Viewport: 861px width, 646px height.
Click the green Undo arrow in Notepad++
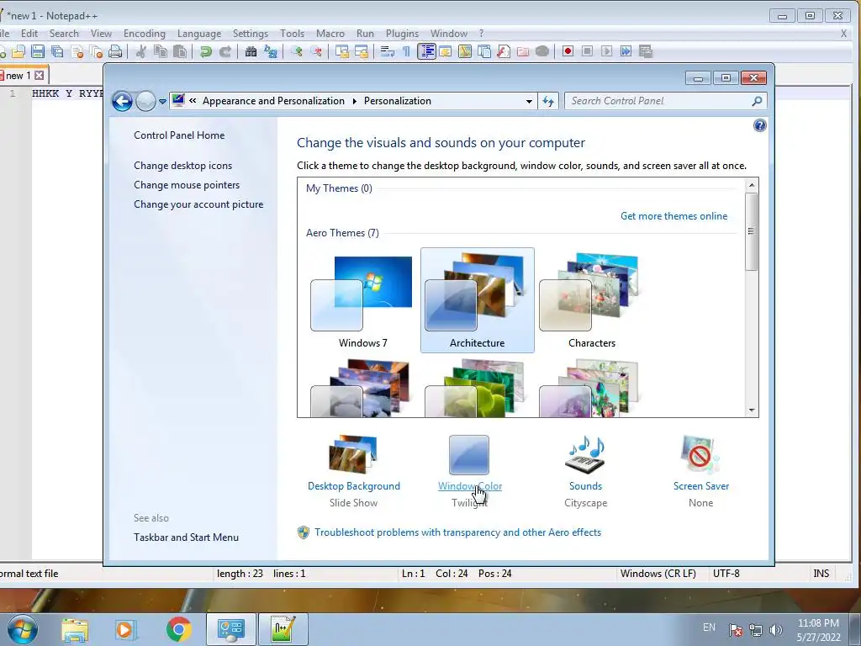click(206, 51)
